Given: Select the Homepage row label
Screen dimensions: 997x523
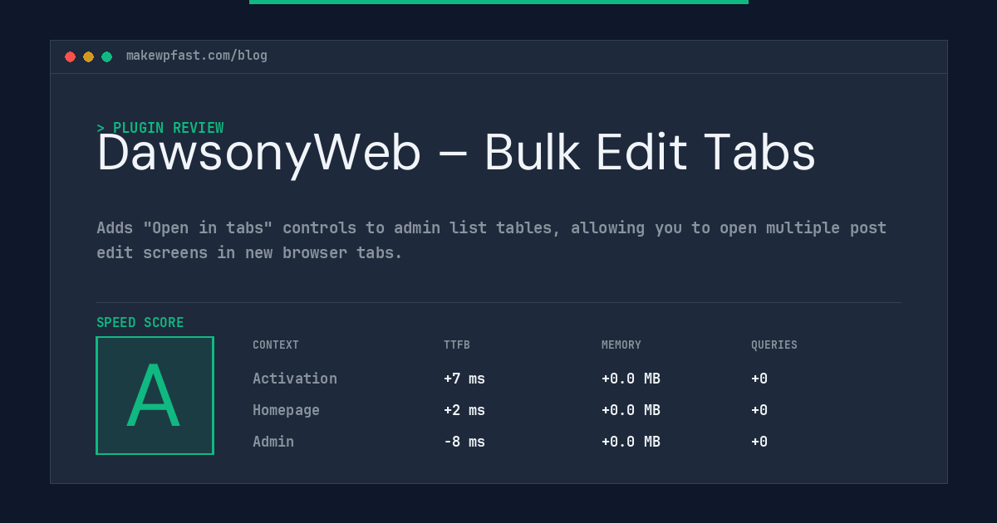Looking at the screenshot, I should [286, 410].
